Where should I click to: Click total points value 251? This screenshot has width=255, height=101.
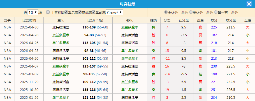click(x=214, y=90)
